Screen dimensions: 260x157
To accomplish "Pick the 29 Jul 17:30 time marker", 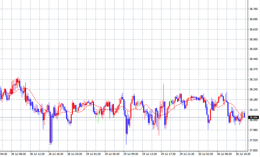I will pos(168,154).
